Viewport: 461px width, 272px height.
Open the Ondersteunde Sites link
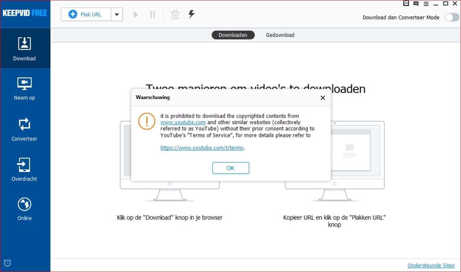point(431,265)
